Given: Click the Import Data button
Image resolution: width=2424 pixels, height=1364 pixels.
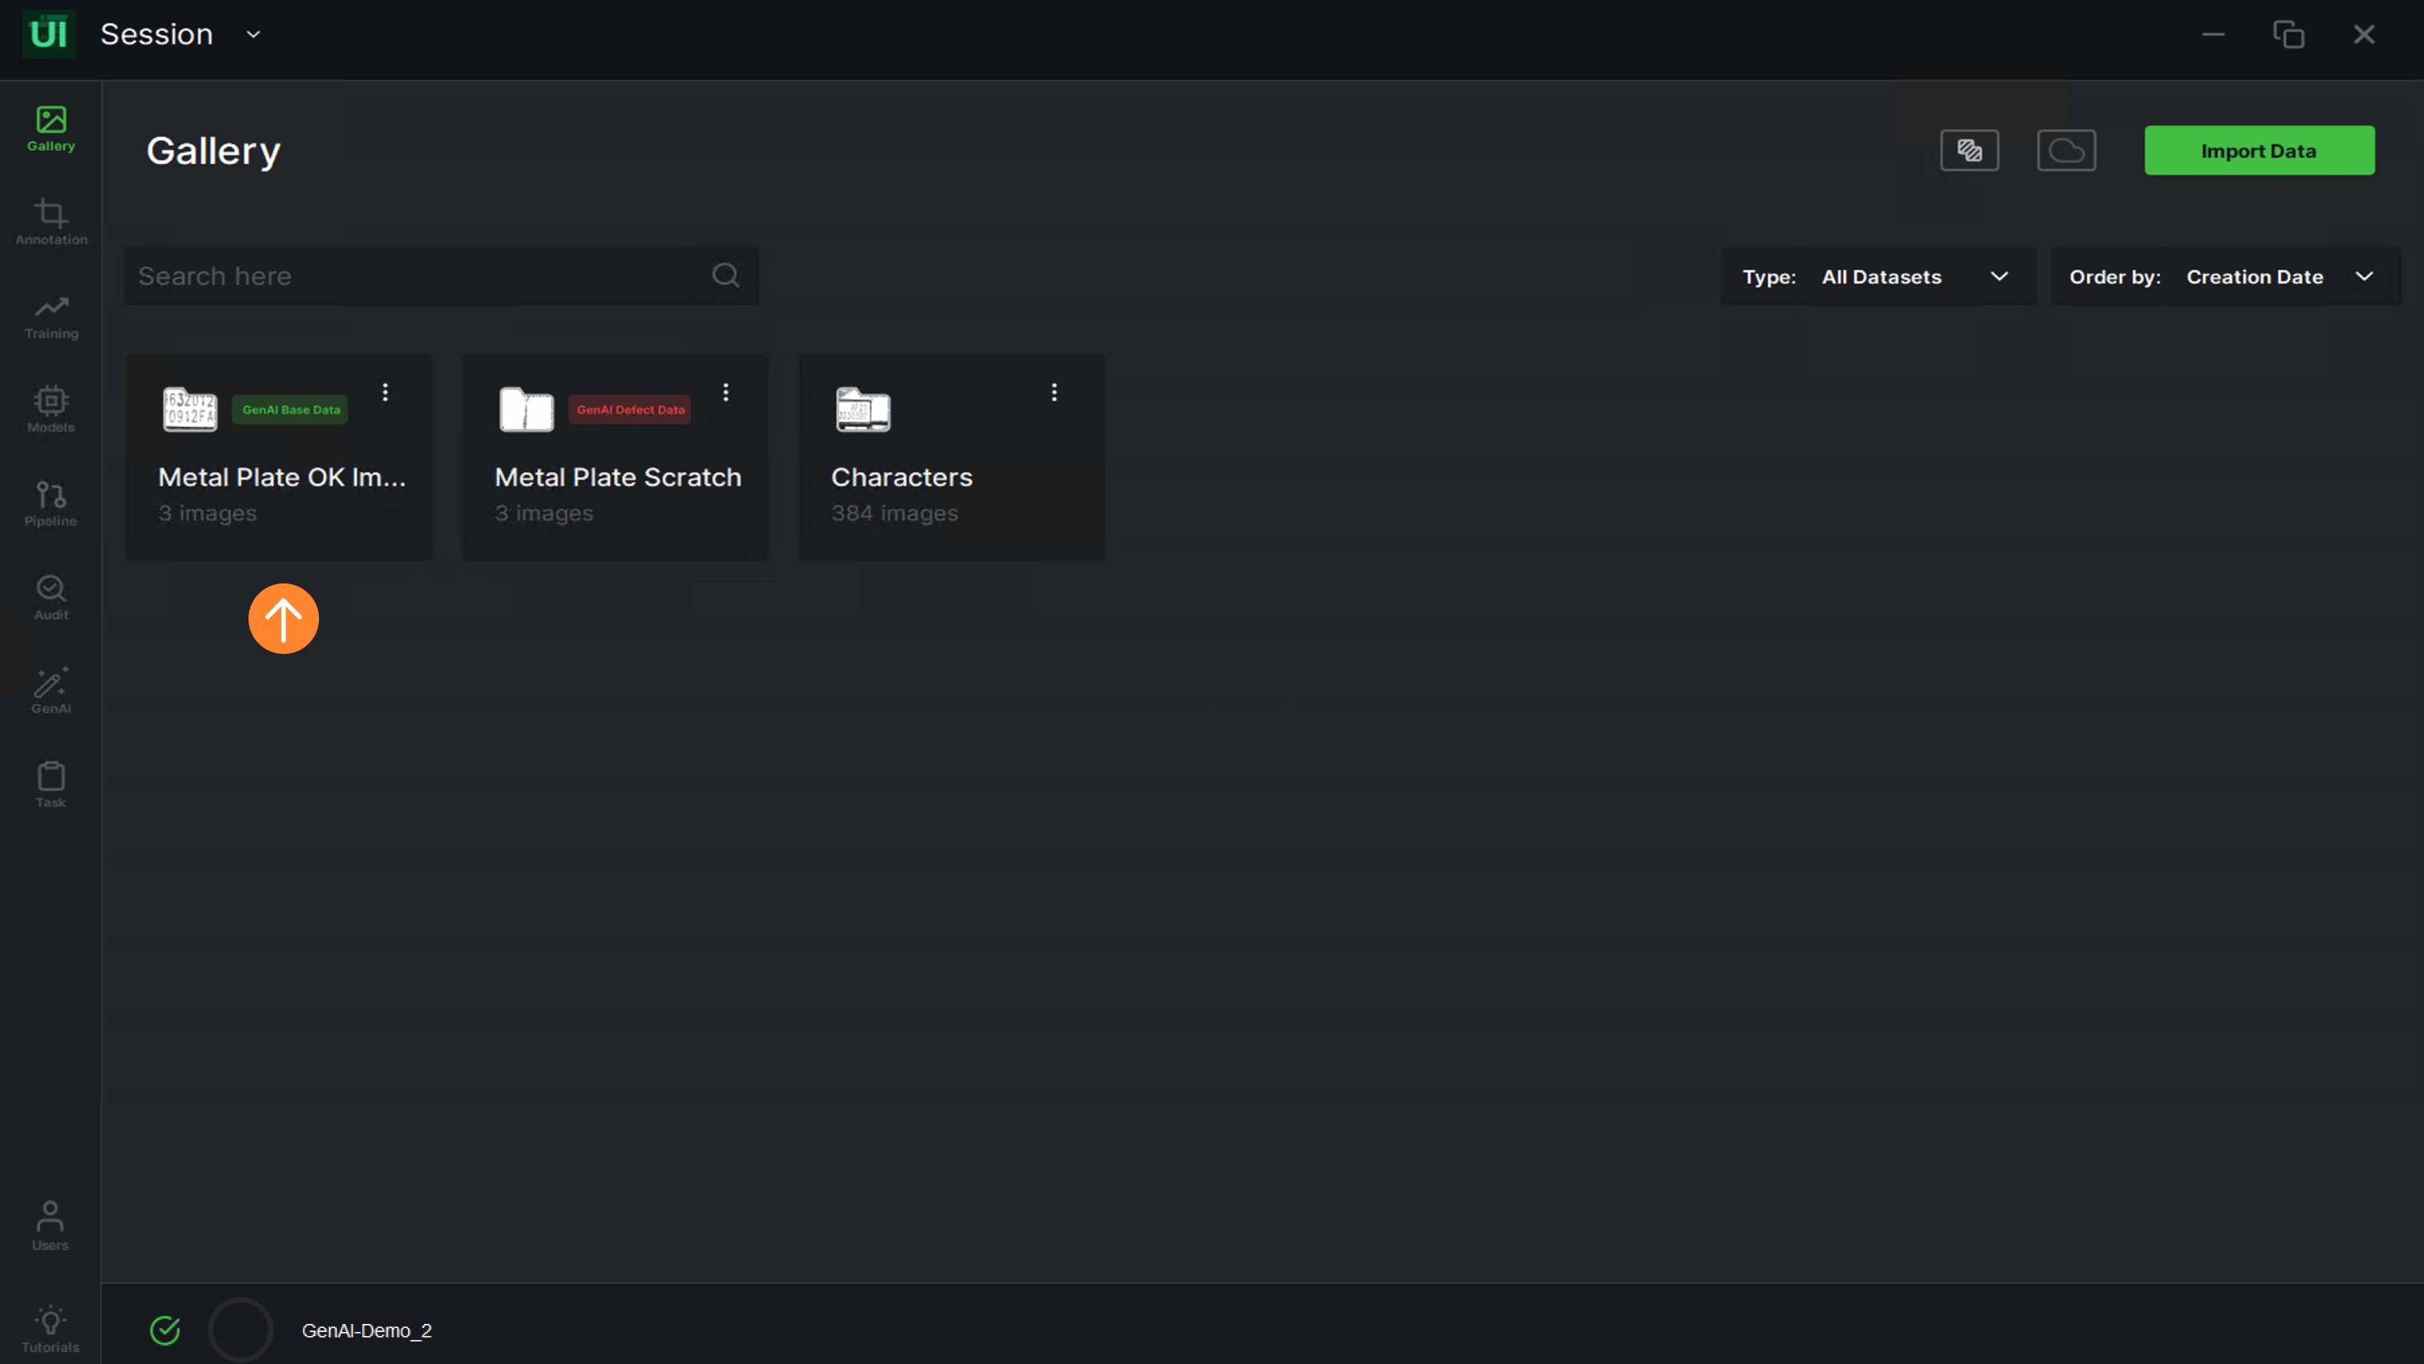Looking at the screenshot, I should 2258,151.
